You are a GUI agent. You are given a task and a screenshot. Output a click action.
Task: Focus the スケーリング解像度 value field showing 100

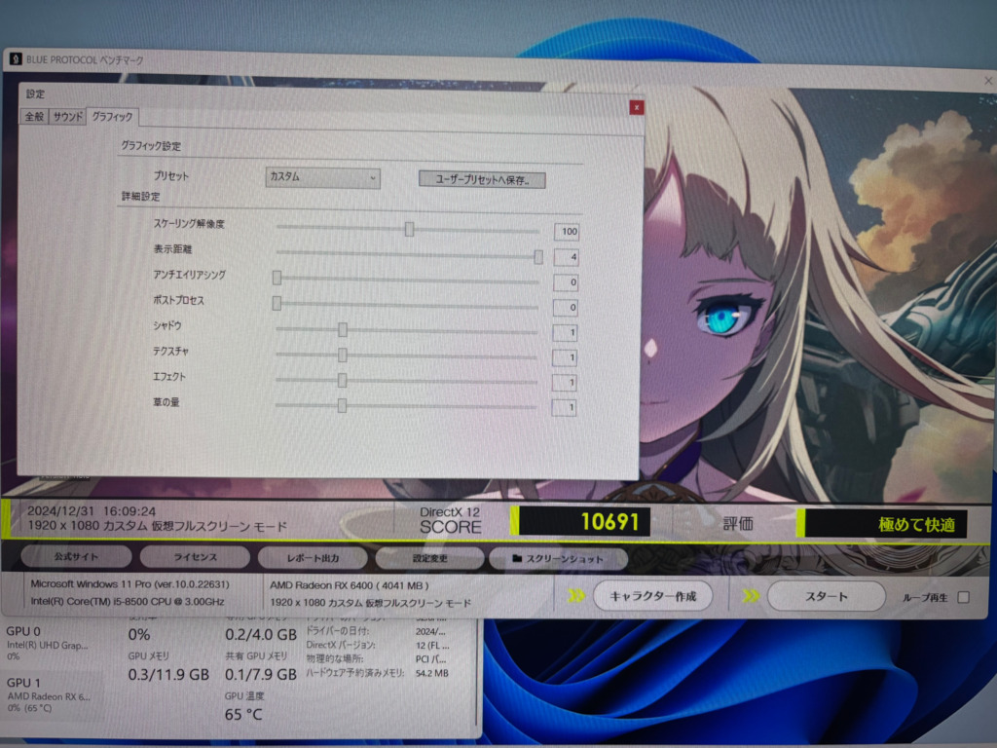pyautogui.click(x=566, y=232)
